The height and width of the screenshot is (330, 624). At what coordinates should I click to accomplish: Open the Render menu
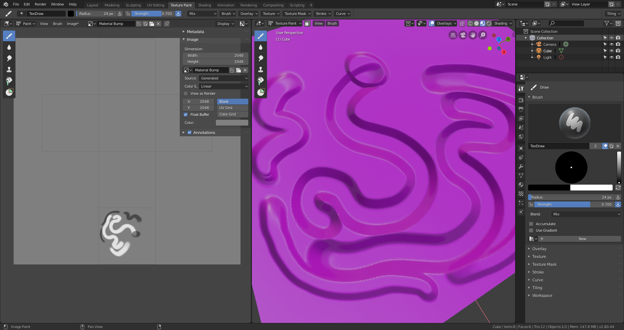pos(41,4)
